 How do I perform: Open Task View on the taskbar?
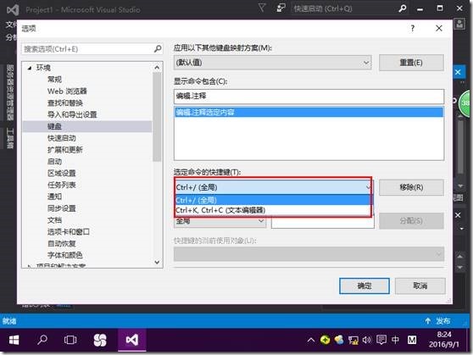70,341
